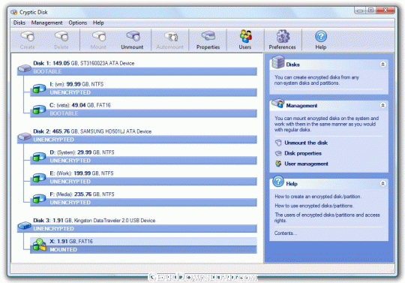405x283 pixels.
Task: Open Preferences gear icon in toolbar
Action: [x=283, y=36]
